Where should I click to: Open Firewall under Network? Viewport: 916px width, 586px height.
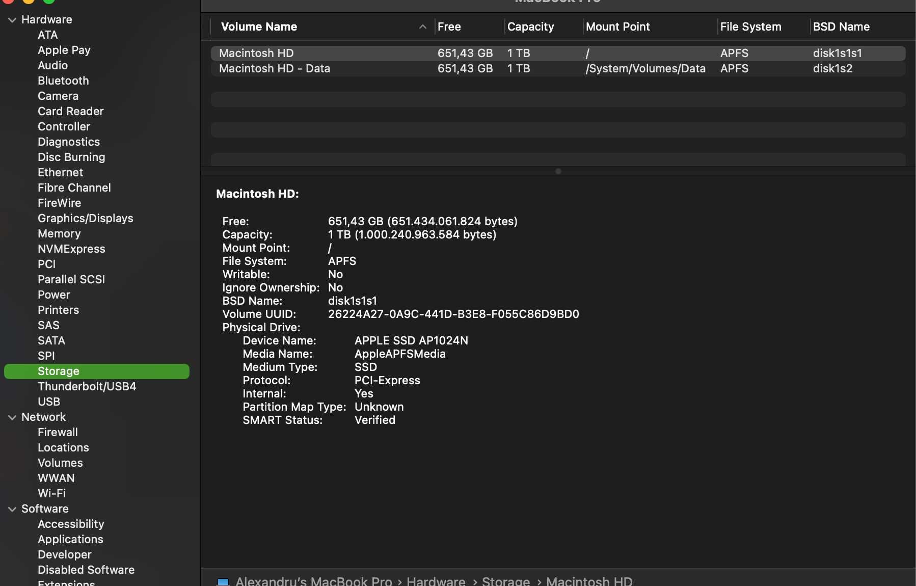(x=58, y=432)
